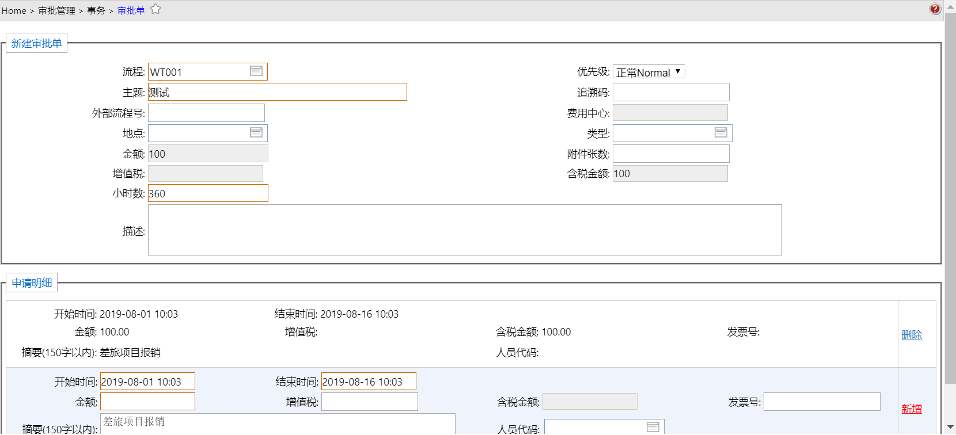The image size is (956, 435).
Task: Open 审批管理 in the breadcrumb
Action: coord(57,11)
